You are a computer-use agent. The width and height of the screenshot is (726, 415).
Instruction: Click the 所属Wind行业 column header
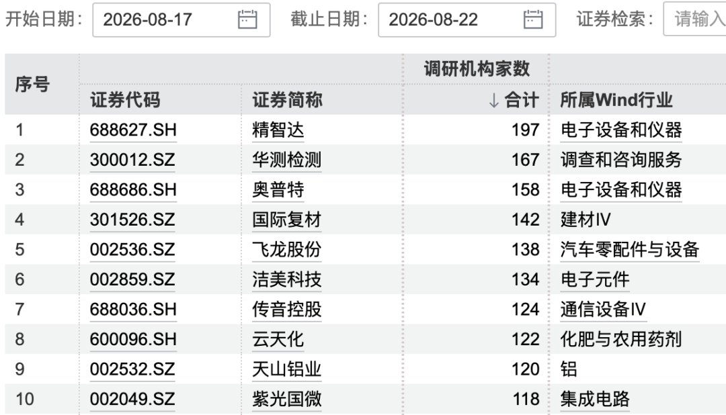pyautogui.click(x=616, y=100)
